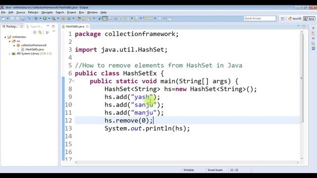This screenshot has width=317, height=178.
Task: Click the Last Edit Location icon
Action: (145, 19)
